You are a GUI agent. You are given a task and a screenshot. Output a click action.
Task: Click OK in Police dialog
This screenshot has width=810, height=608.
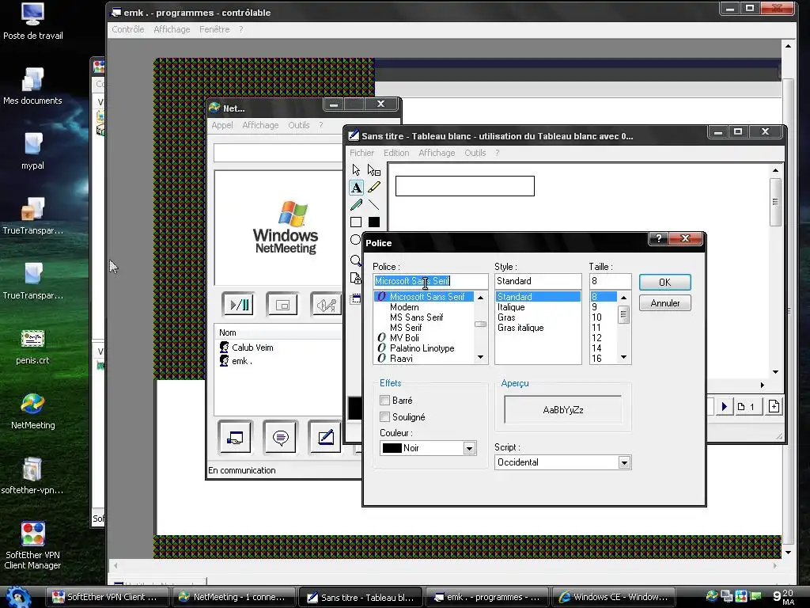[x=664, y=283]
